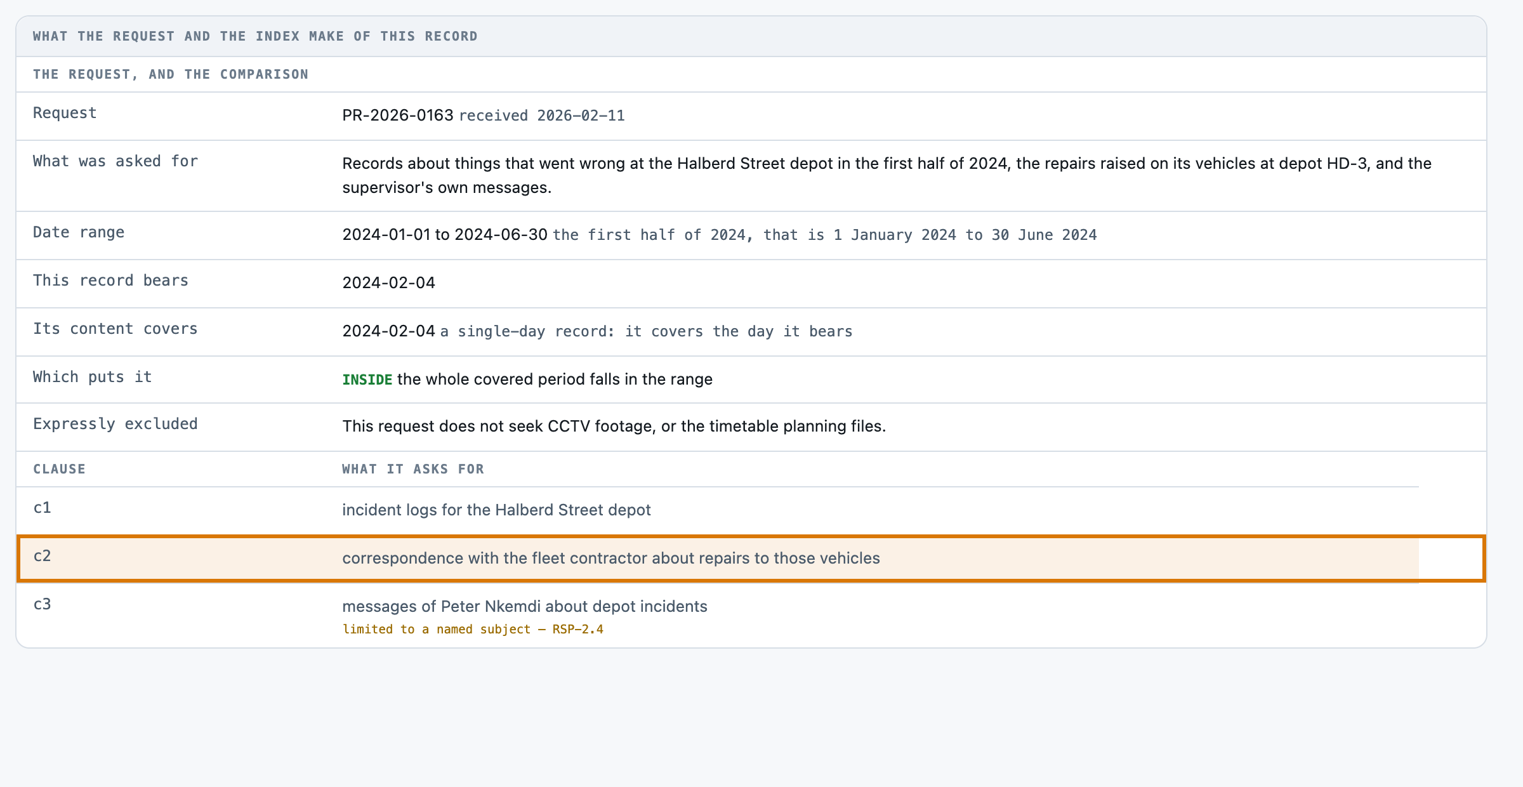
Task: Click the 'Expressly excluded' row label
Action: (x=115, y=424)
